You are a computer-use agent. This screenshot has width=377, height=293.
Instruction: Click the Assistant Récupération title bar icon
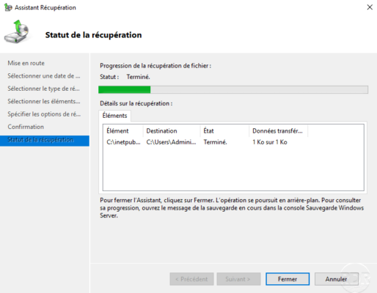point(8,7)
